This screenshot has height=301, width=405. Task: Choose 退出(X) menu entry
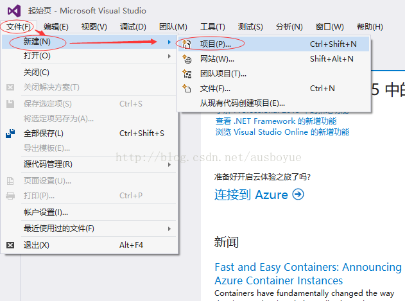(x=89, y=245)
